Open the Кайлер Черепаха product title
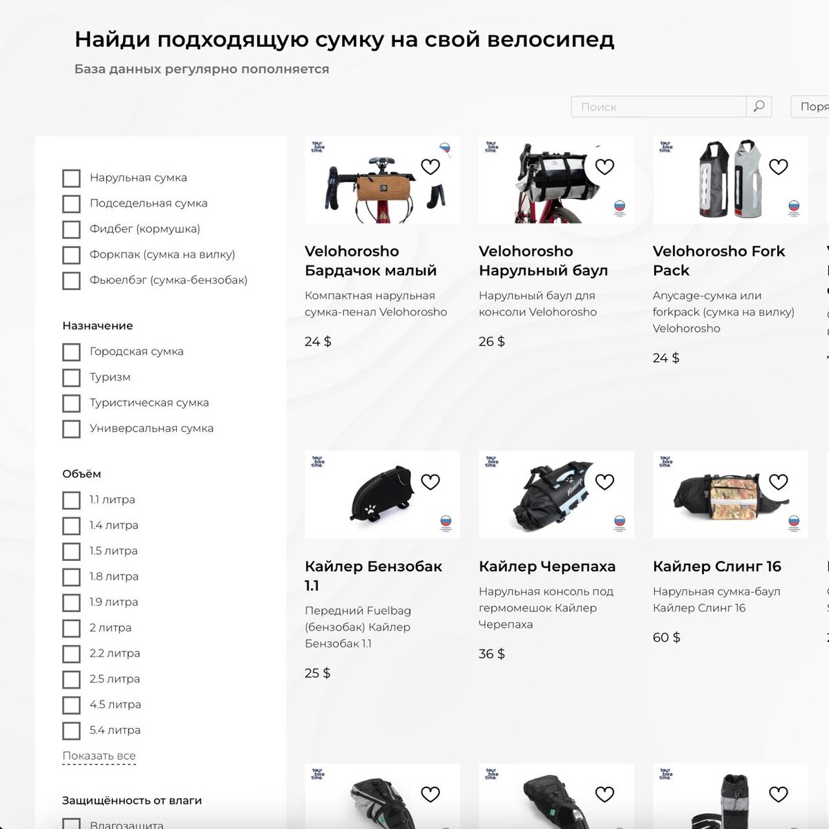Image resolution: width=829 pixels, height=829 pixels. point(547,566)
